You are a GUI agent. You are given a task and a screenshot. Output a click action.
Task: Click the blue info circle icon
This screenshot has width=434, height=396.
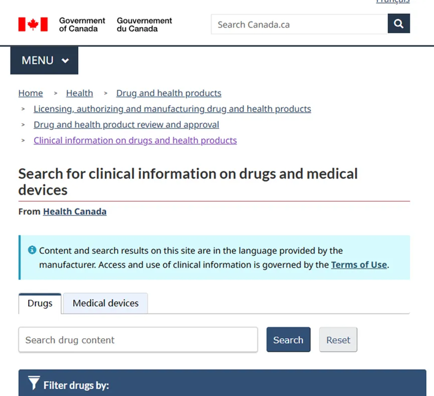coord(32,250)
